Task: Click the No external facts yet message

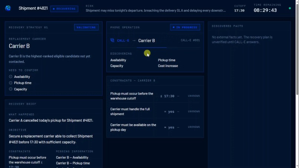Action: pyautogui.click(x=242, y=39)
